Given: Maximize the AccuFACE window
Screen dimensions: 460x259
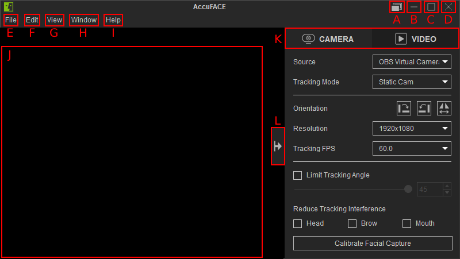Looking at the screenshot, I should pos(431,7).
